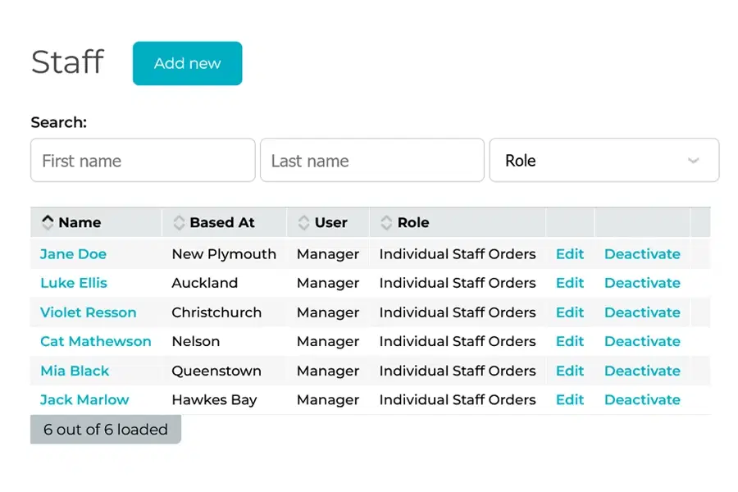The image size is (738, 492).
Task: Edit Jane Doe's staff entry
Action: tap(570, 254)
